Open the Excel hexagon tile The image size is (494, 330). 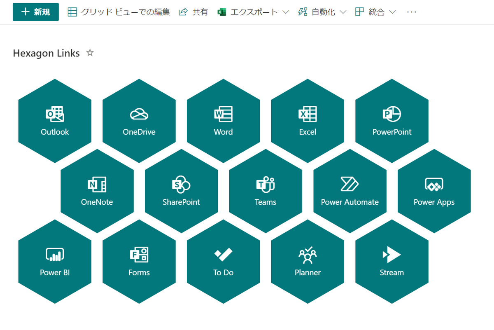coord(308,121)
